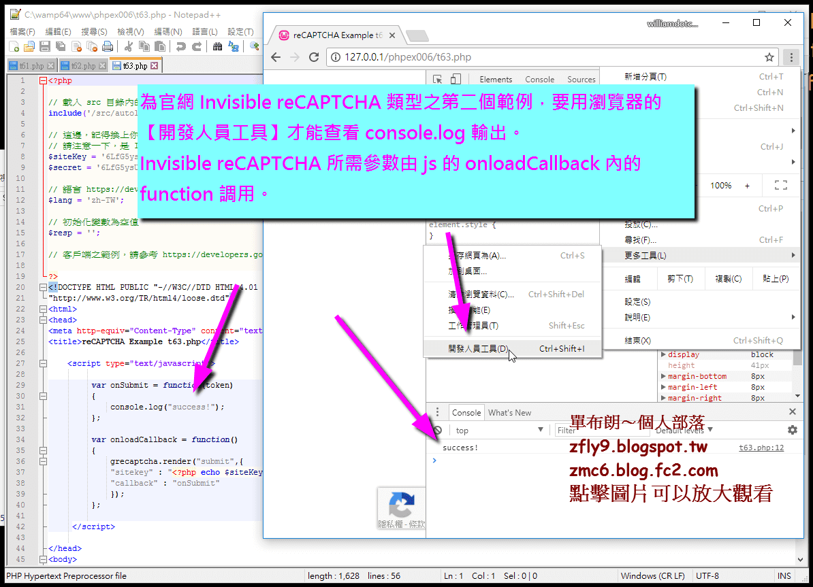Viewport: 813px width, 587px height.
Task: Increase zoom with plus in Chrome menu
Action: click(x=747, y=186)
